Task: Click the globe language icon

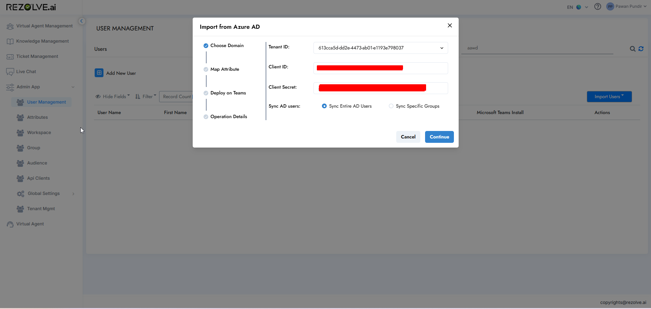Action: [579, 7]
